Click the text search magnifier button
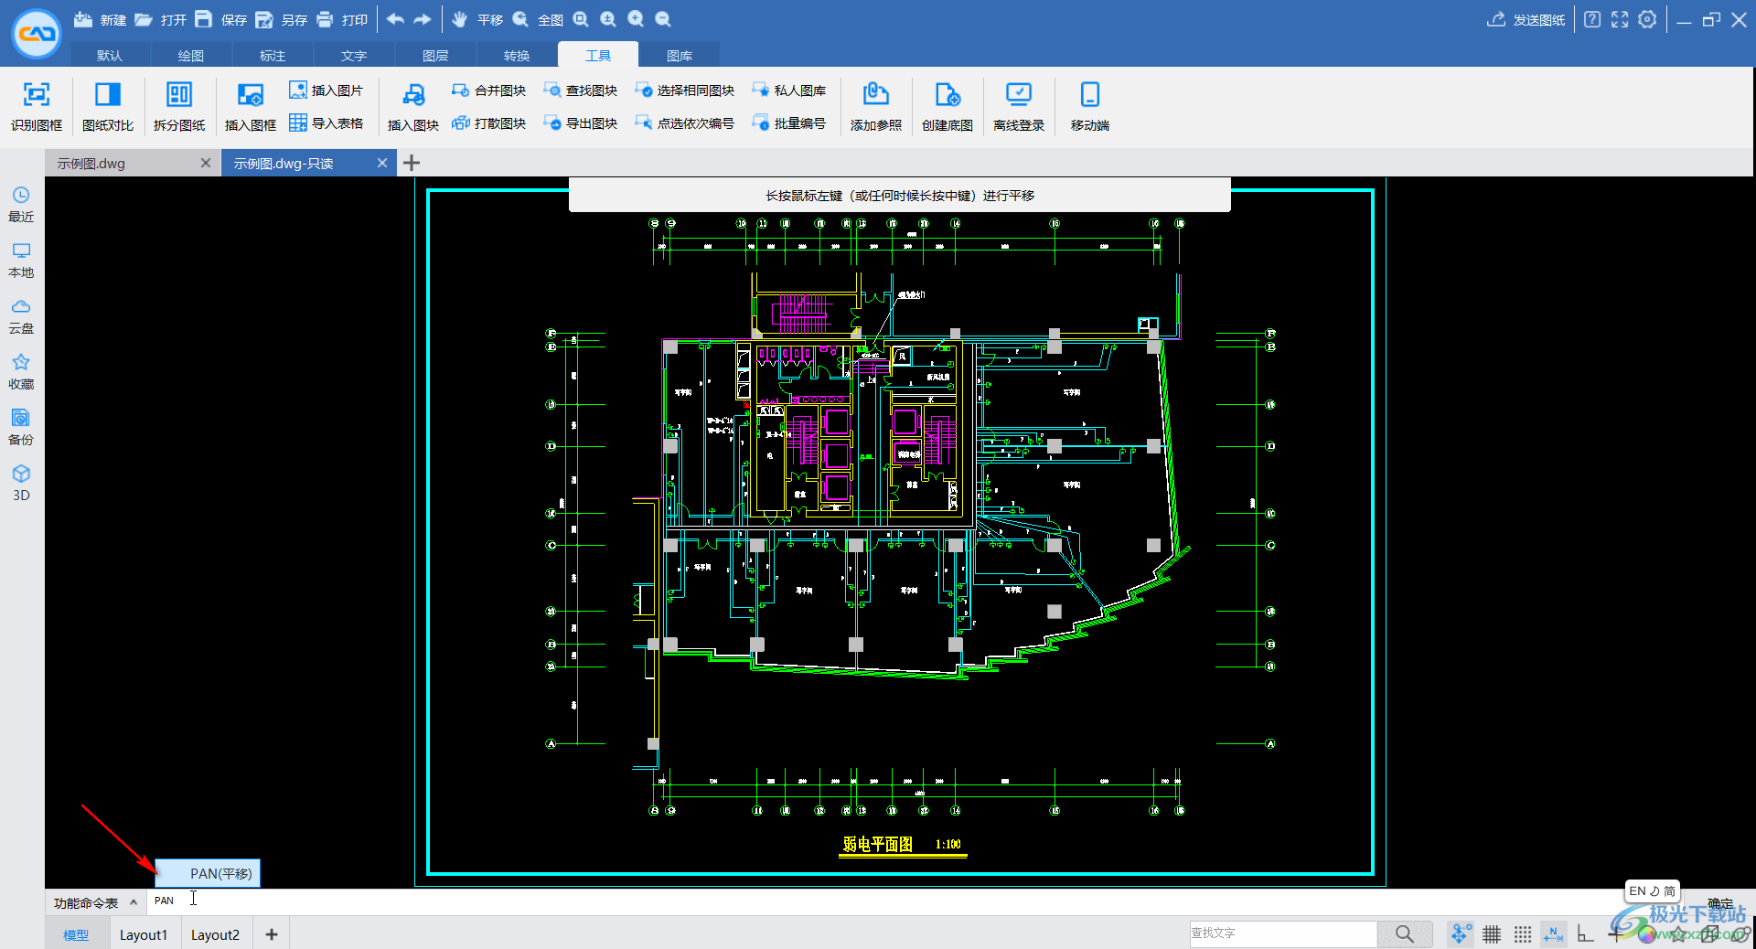This screenshot has height=949, width=1756. click(1405, 933)
